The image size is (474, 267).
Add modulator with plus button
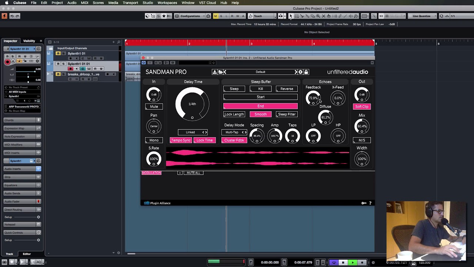180,173
